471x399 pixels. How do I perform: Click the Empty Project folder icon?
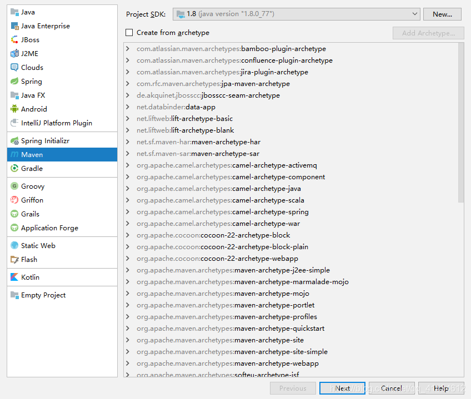pos(14,295)
